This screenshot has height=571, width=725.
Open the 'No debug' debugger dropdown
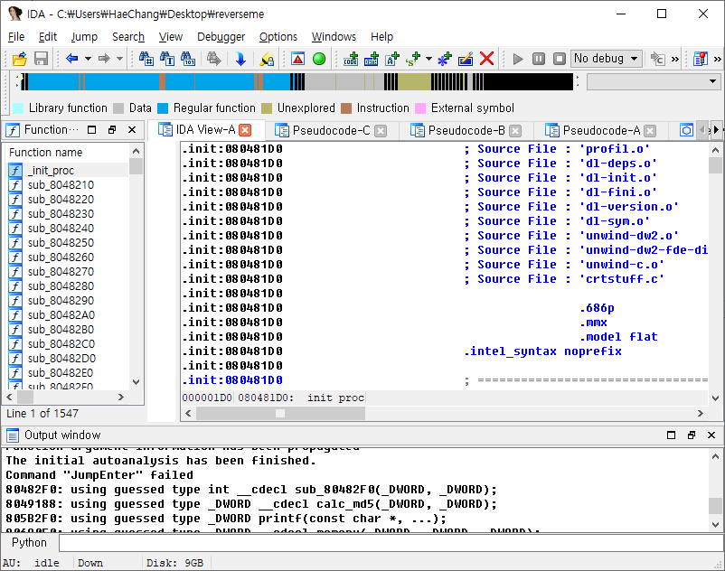(607, 59)
